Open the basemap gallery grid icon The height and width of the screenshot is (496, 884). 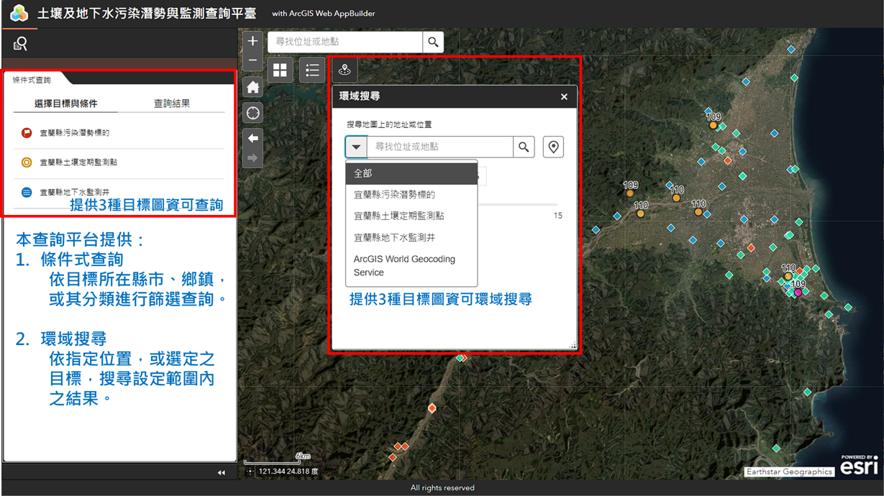pyautogui.click(x=280, y=70)
